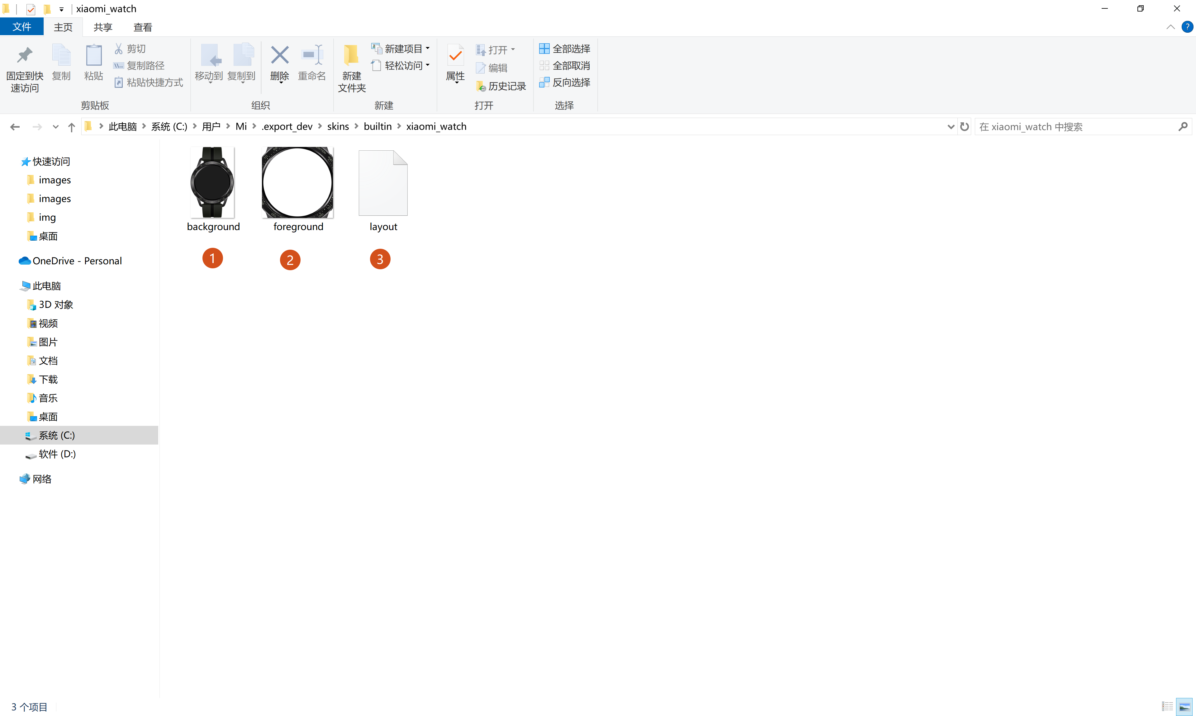Click the refresh button beside address bar

pyautogui.click(x=964, y=126)
